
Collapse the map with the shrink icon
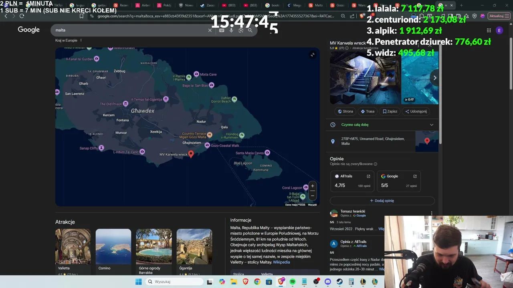coord(313,55)
